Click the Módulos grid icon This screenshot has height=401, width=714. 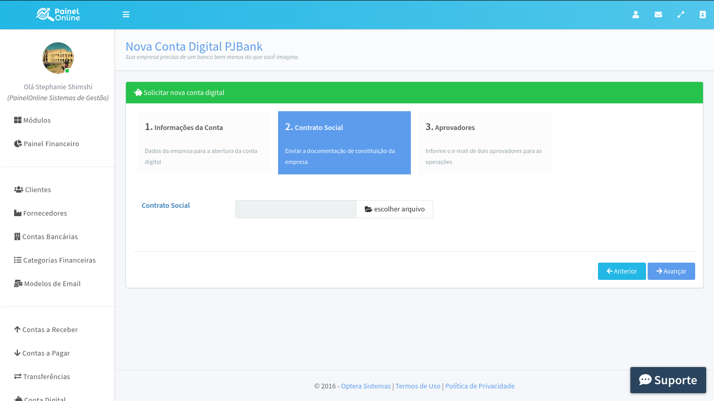click(18, 120)
